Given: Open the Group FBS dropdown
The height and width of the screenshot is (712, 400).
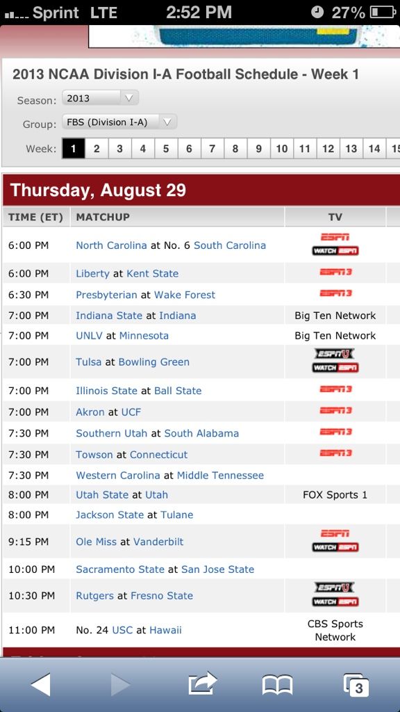Looking at the screenshot, I should [119, 122].
